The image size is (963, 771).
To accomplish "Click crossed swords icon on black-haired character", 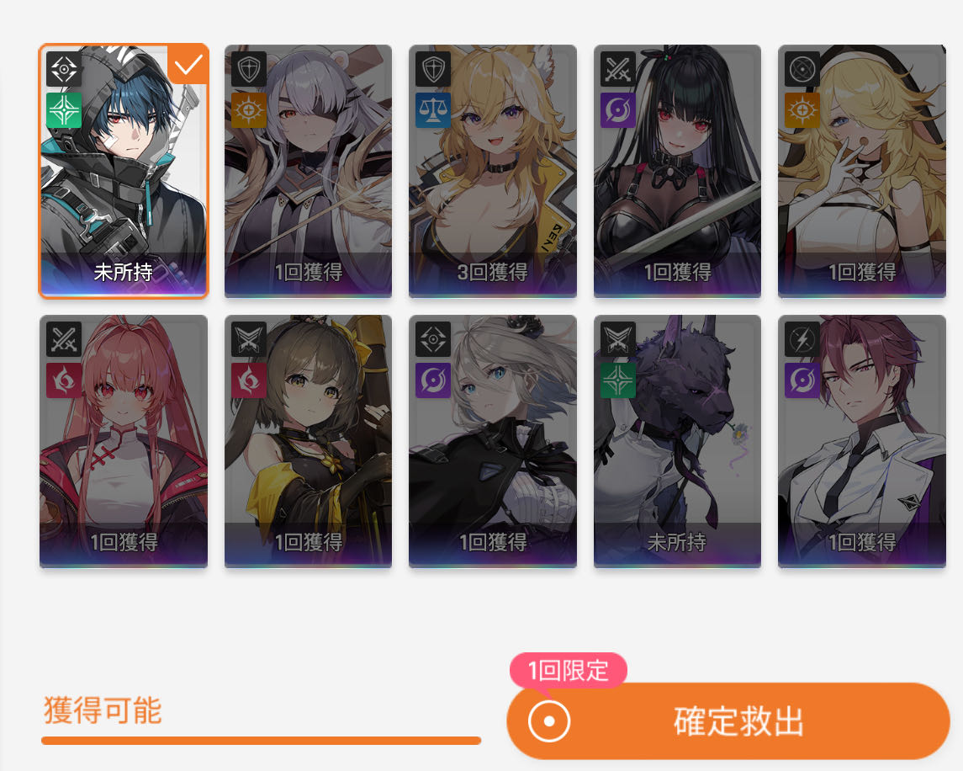I will click(618, 68).
